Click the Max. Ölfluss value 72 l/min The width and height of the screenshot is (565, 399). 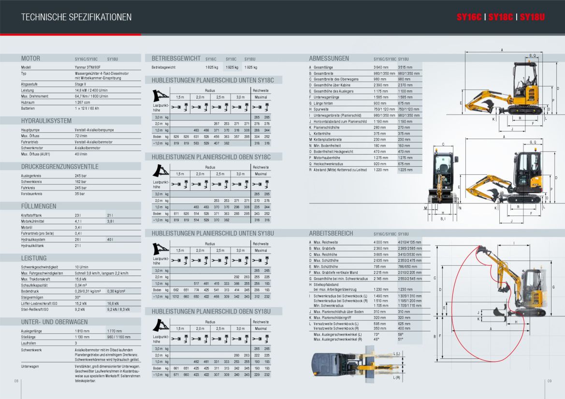(x=81, y=136)
